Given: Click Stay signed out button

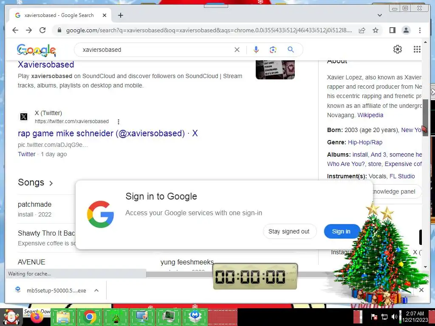Looking at the screenshot, I should [289, 231].
